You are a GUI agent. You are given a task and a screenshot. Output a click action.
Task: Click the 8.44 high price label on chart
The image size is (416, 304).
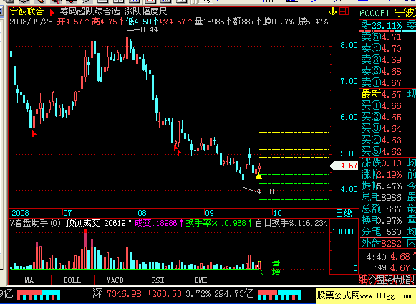click(x=149, y=29)
